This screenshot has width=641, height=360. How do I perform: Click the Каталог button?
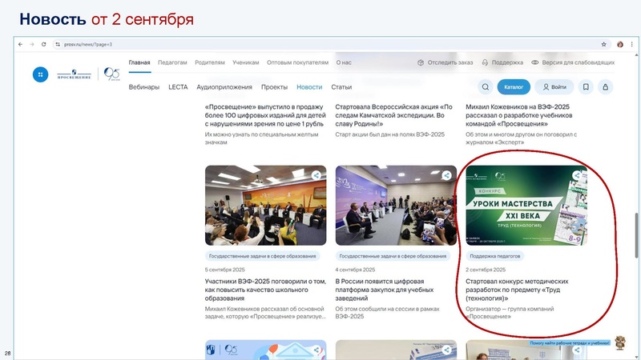coord(514,87)
